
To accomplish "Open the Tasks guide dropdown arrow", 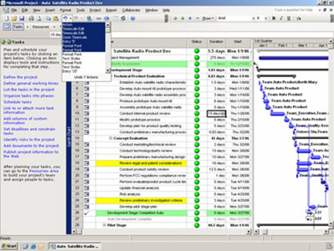I will click(27, 27).
